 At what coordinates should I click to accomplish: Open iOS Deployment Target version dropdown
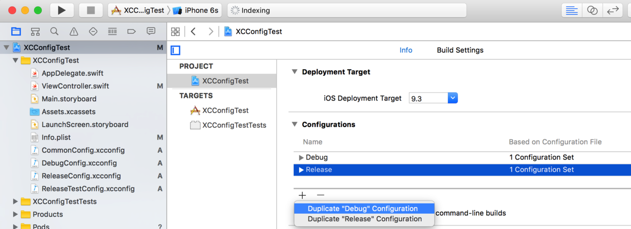point(452,98)
